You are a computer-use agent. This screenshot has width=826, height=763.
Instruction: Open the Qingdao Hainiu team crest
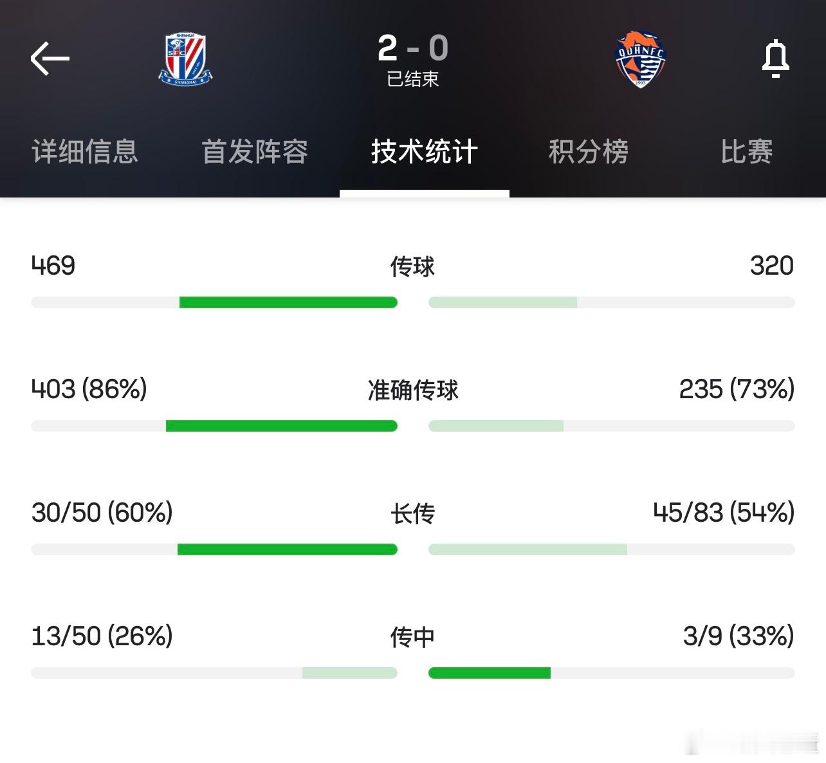pyautogui.click(x=640, y=59)
